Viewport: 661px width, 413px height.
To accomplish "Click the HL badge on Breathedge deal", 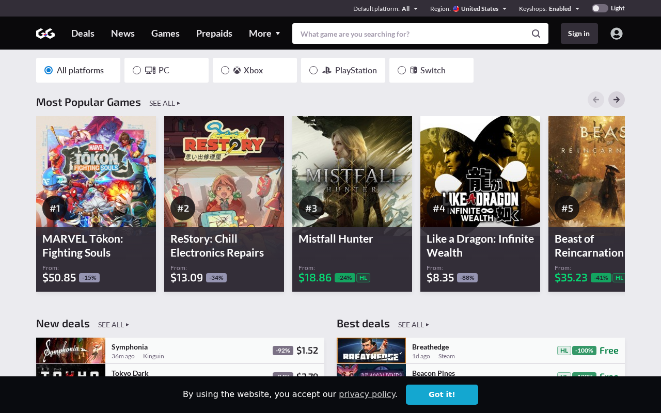I will pyautogui.click(x=564, y=351).
